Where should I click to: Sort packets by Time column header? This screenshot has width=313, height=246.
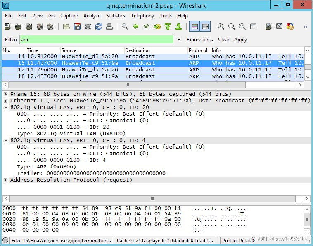click(x=43, y=50)
